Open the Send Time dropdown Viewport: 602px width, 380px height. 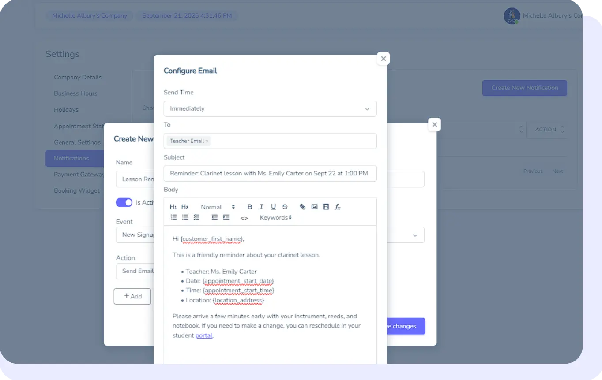(270, 109)
